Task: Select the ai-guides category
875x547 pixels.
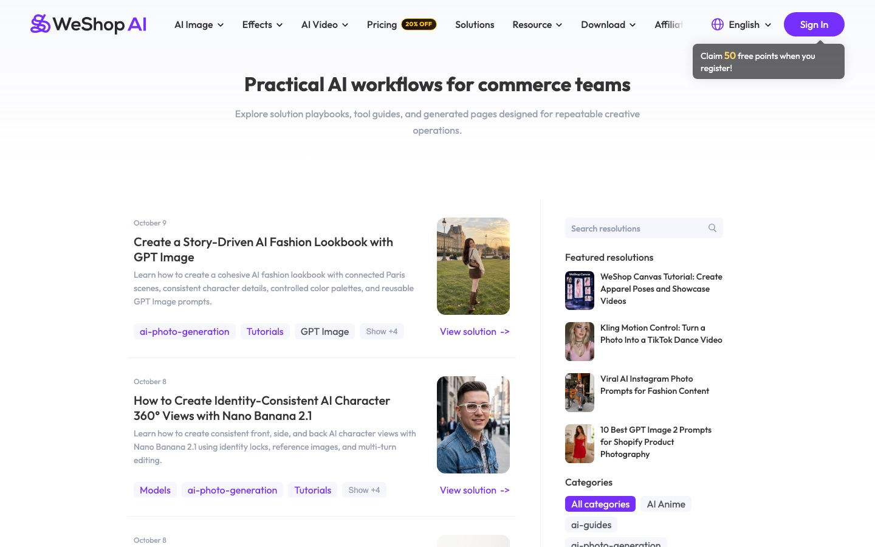Action: click(x=591, y=525)
